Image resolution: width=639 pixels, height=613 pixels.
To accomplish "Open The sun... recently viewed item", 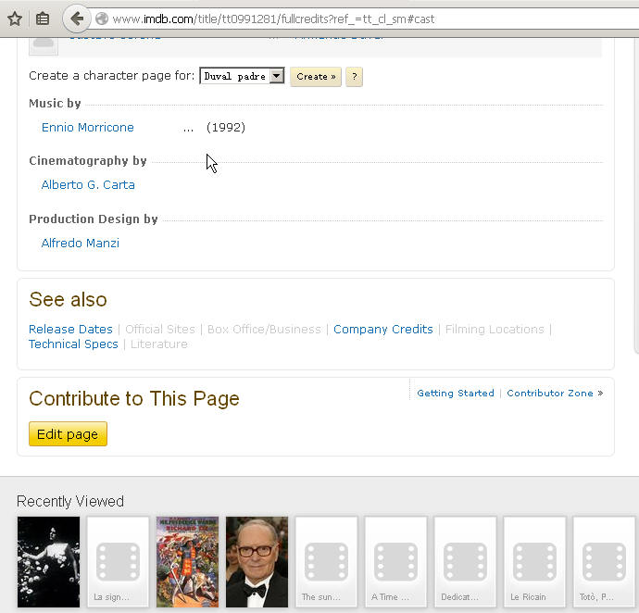I will (326, 562).
